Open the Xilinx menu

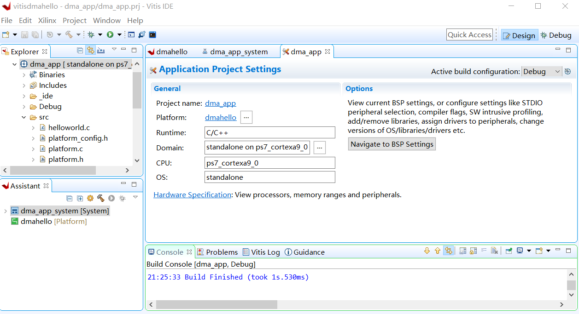tap(47, 20)
